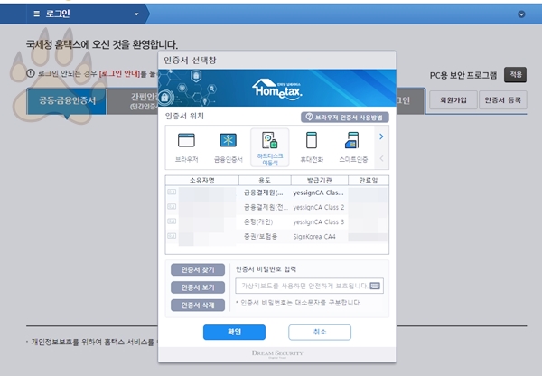
Task: Click the 적용 button for PC security program
Action: tap(515, 75)
